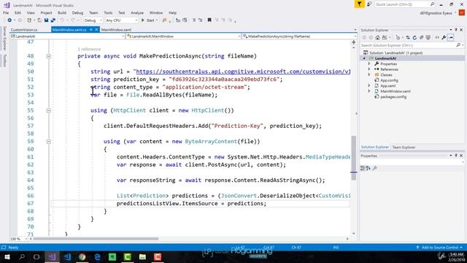Click the Solution Explorer Refresh icon
This screenshot has width=467, height=263.
click(x=414, y=37)
